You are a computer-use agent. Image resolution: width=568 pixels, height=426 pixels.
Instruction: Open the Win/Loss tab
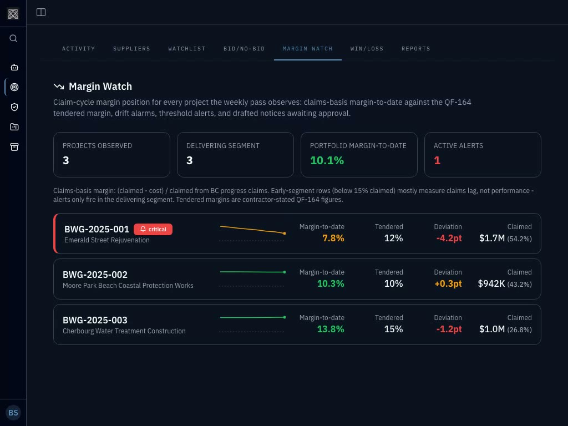coord(367,49)
